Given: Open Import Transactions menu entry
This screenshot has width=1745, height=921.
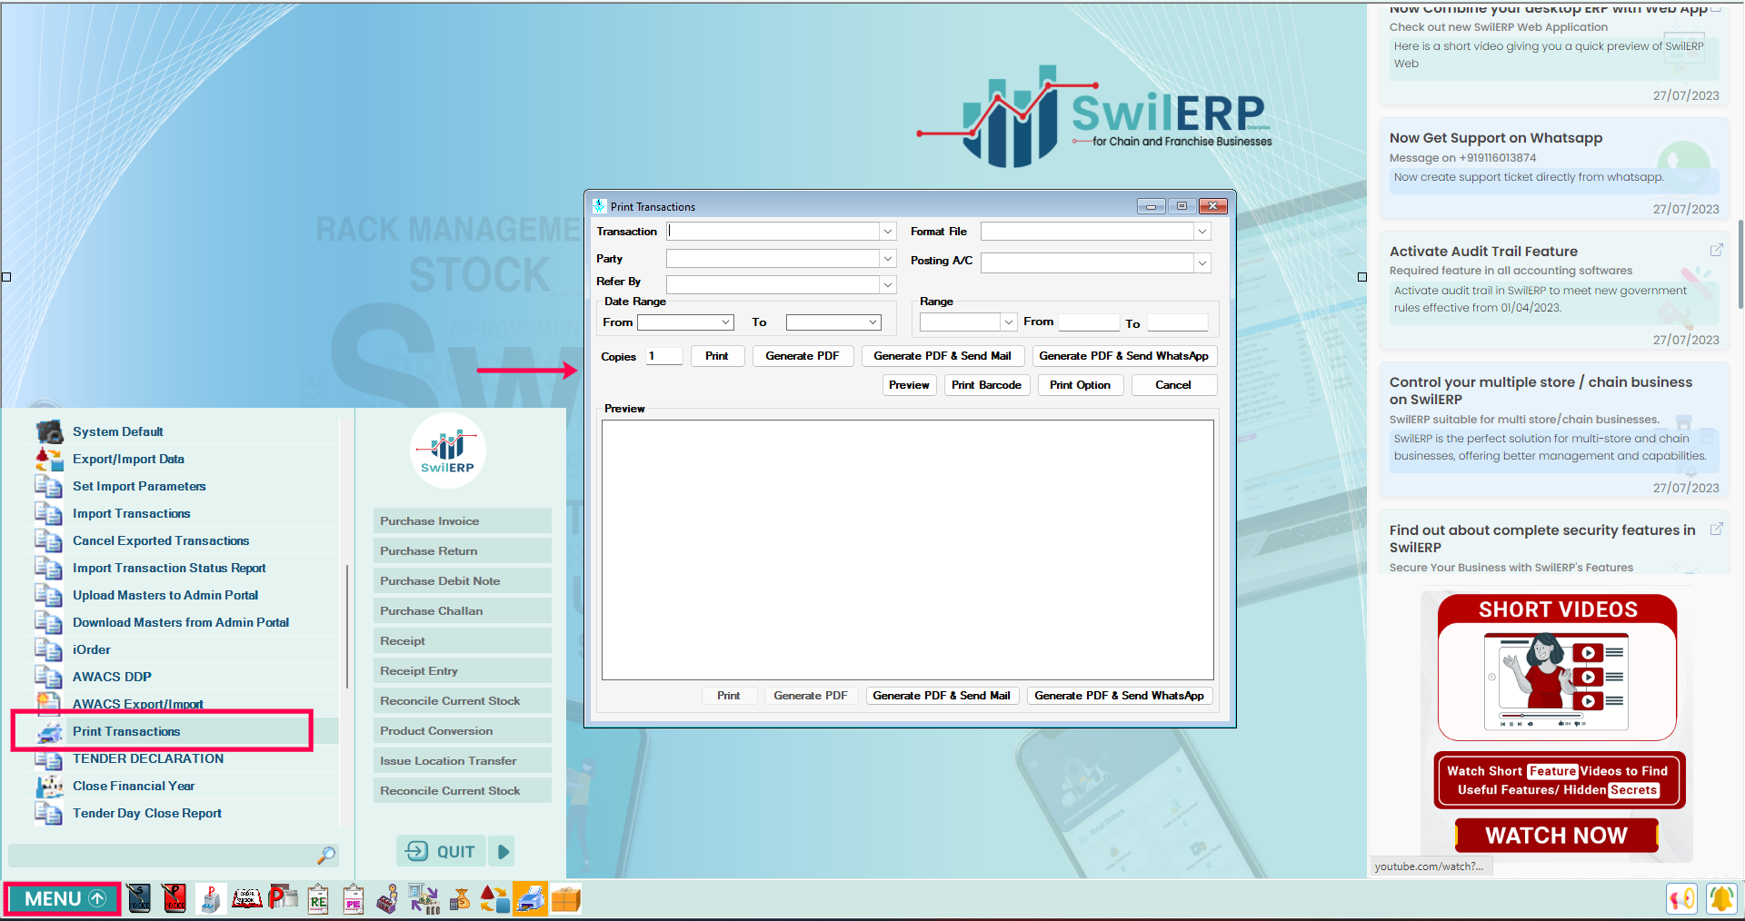Looking at the screenshot, I should pyautogui.click(x=132, y=513).
